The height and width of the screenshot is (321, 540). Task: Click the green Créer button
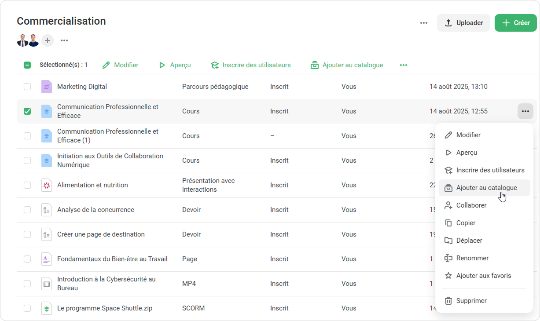point(516,23)
